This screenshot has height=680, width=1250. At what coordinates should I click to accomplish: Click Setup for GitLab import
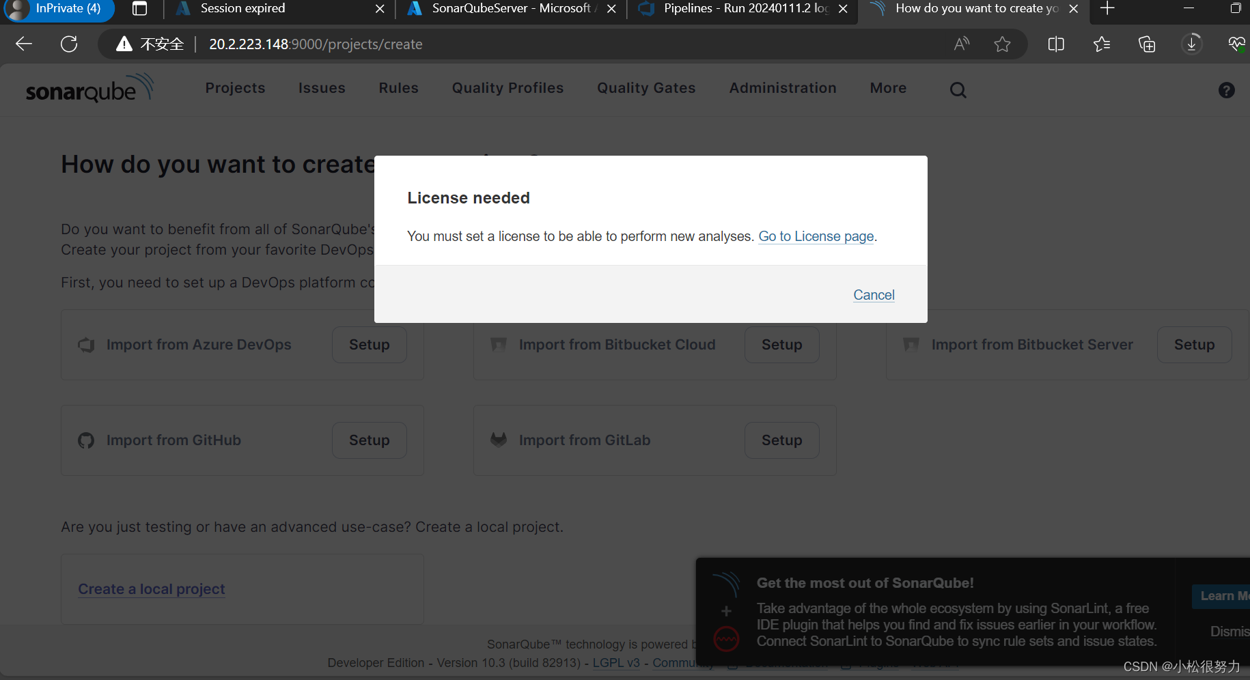point(781,440)
